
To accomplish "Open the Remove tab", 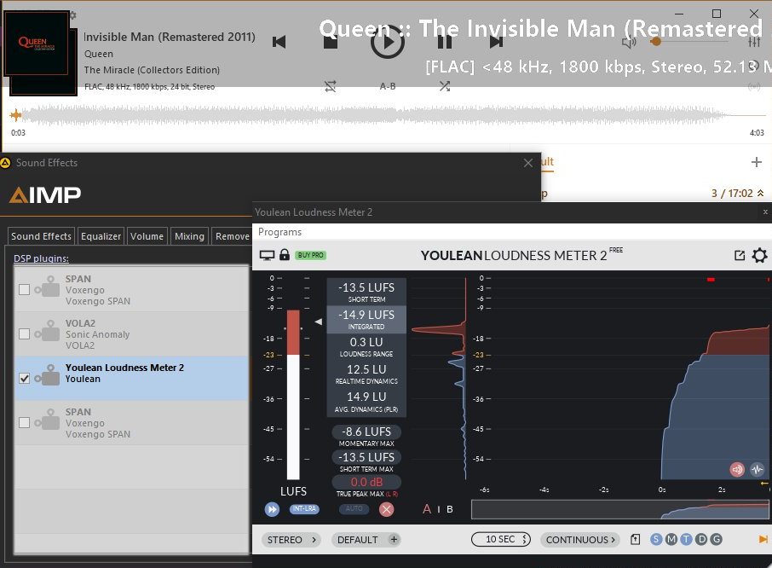I will 232,236.
